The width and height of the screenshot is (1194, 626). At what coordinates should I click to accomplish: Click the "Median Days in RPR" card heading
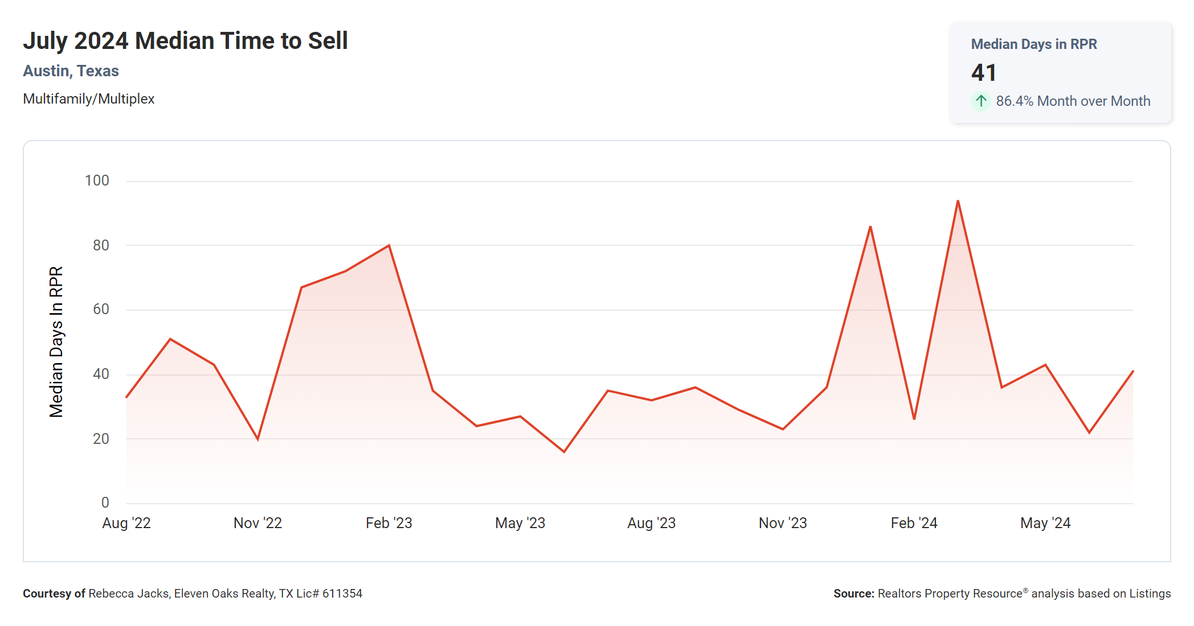click(1033, 44)
